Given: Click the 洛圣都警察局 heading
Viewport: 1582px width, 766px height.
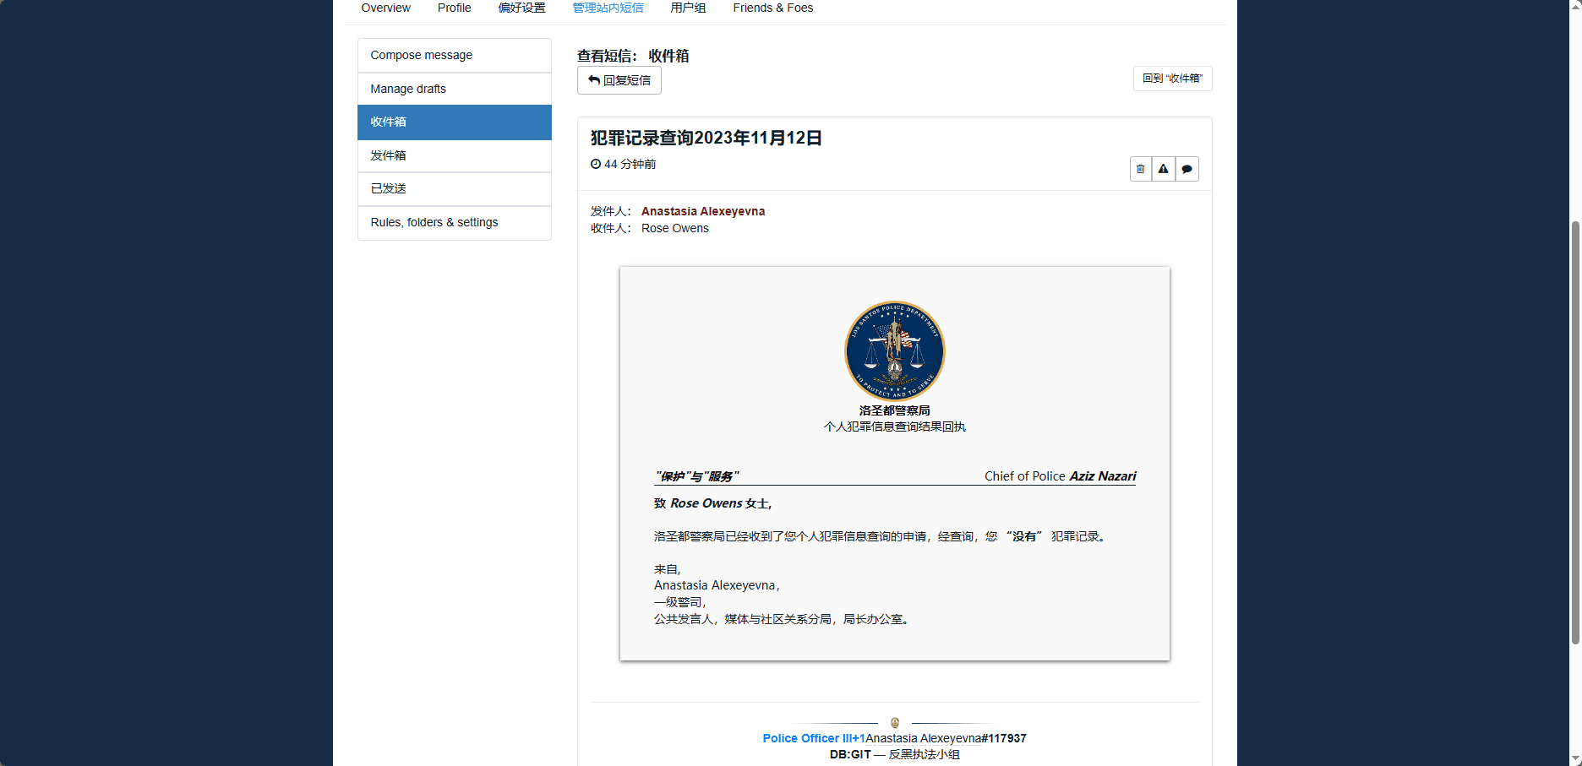Looking at the screenshot, I should [x=895, y=410].
